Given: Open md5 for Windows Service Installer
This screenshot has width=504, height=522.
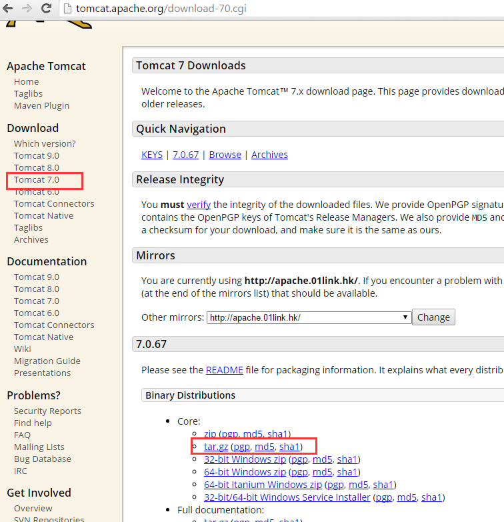Looking at the screenshot, I should pos(407,497).
